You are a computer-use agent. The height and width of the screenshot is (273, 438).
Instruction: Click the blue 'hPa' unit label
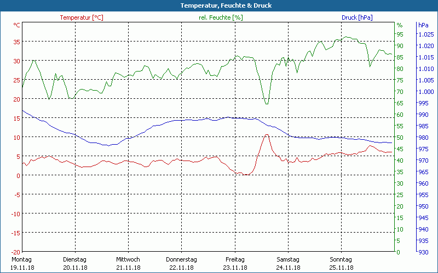[423, 25]
